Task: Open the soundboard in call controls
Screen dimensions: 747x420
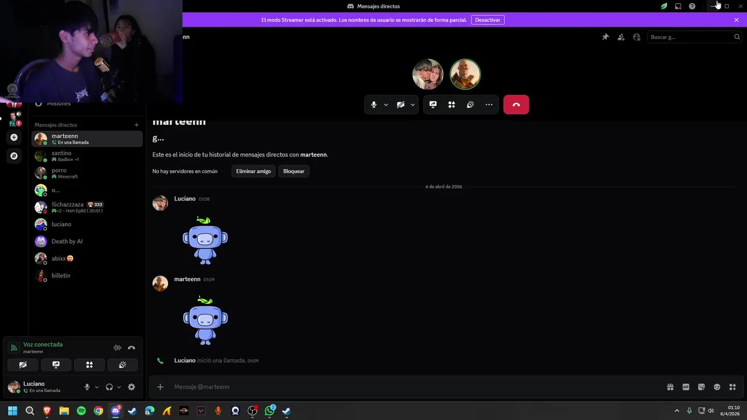Action: (x=470, y=104)
